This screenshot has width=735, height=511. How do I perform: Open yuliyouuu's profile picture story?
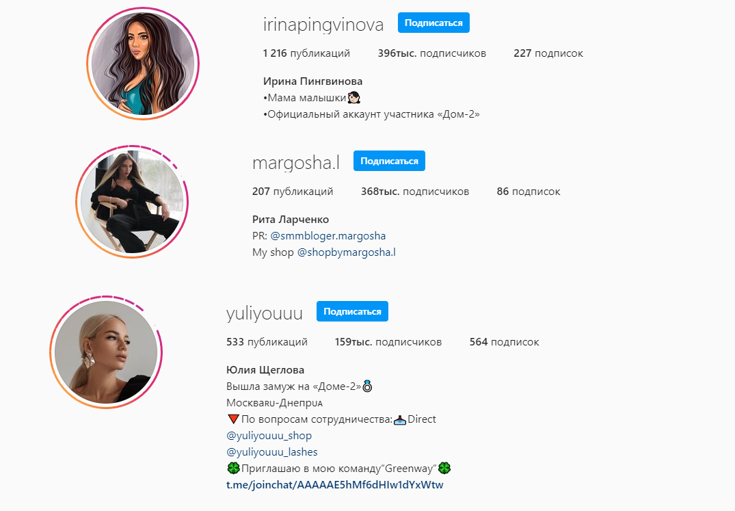point(106,352)
